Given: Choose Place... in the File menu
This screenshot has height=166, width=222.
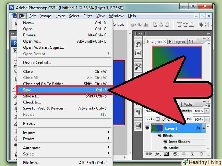Looking at the screenshot, I should (64, 123).
